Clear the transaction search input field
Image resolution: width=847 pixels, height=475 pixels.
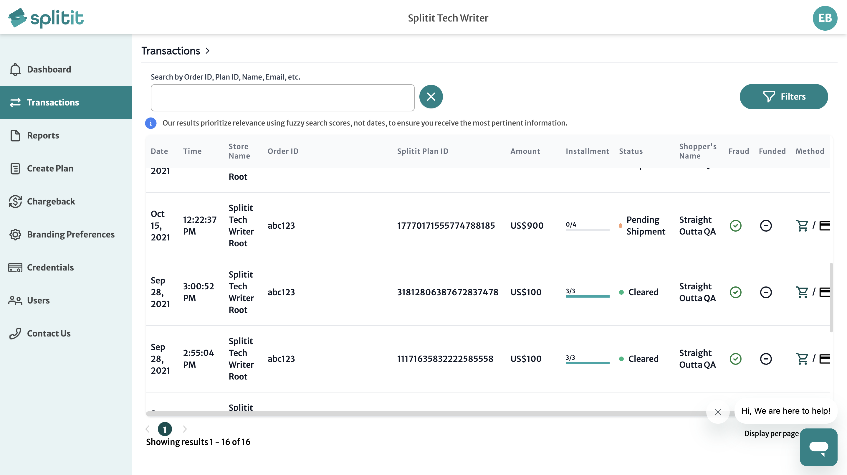431,96
